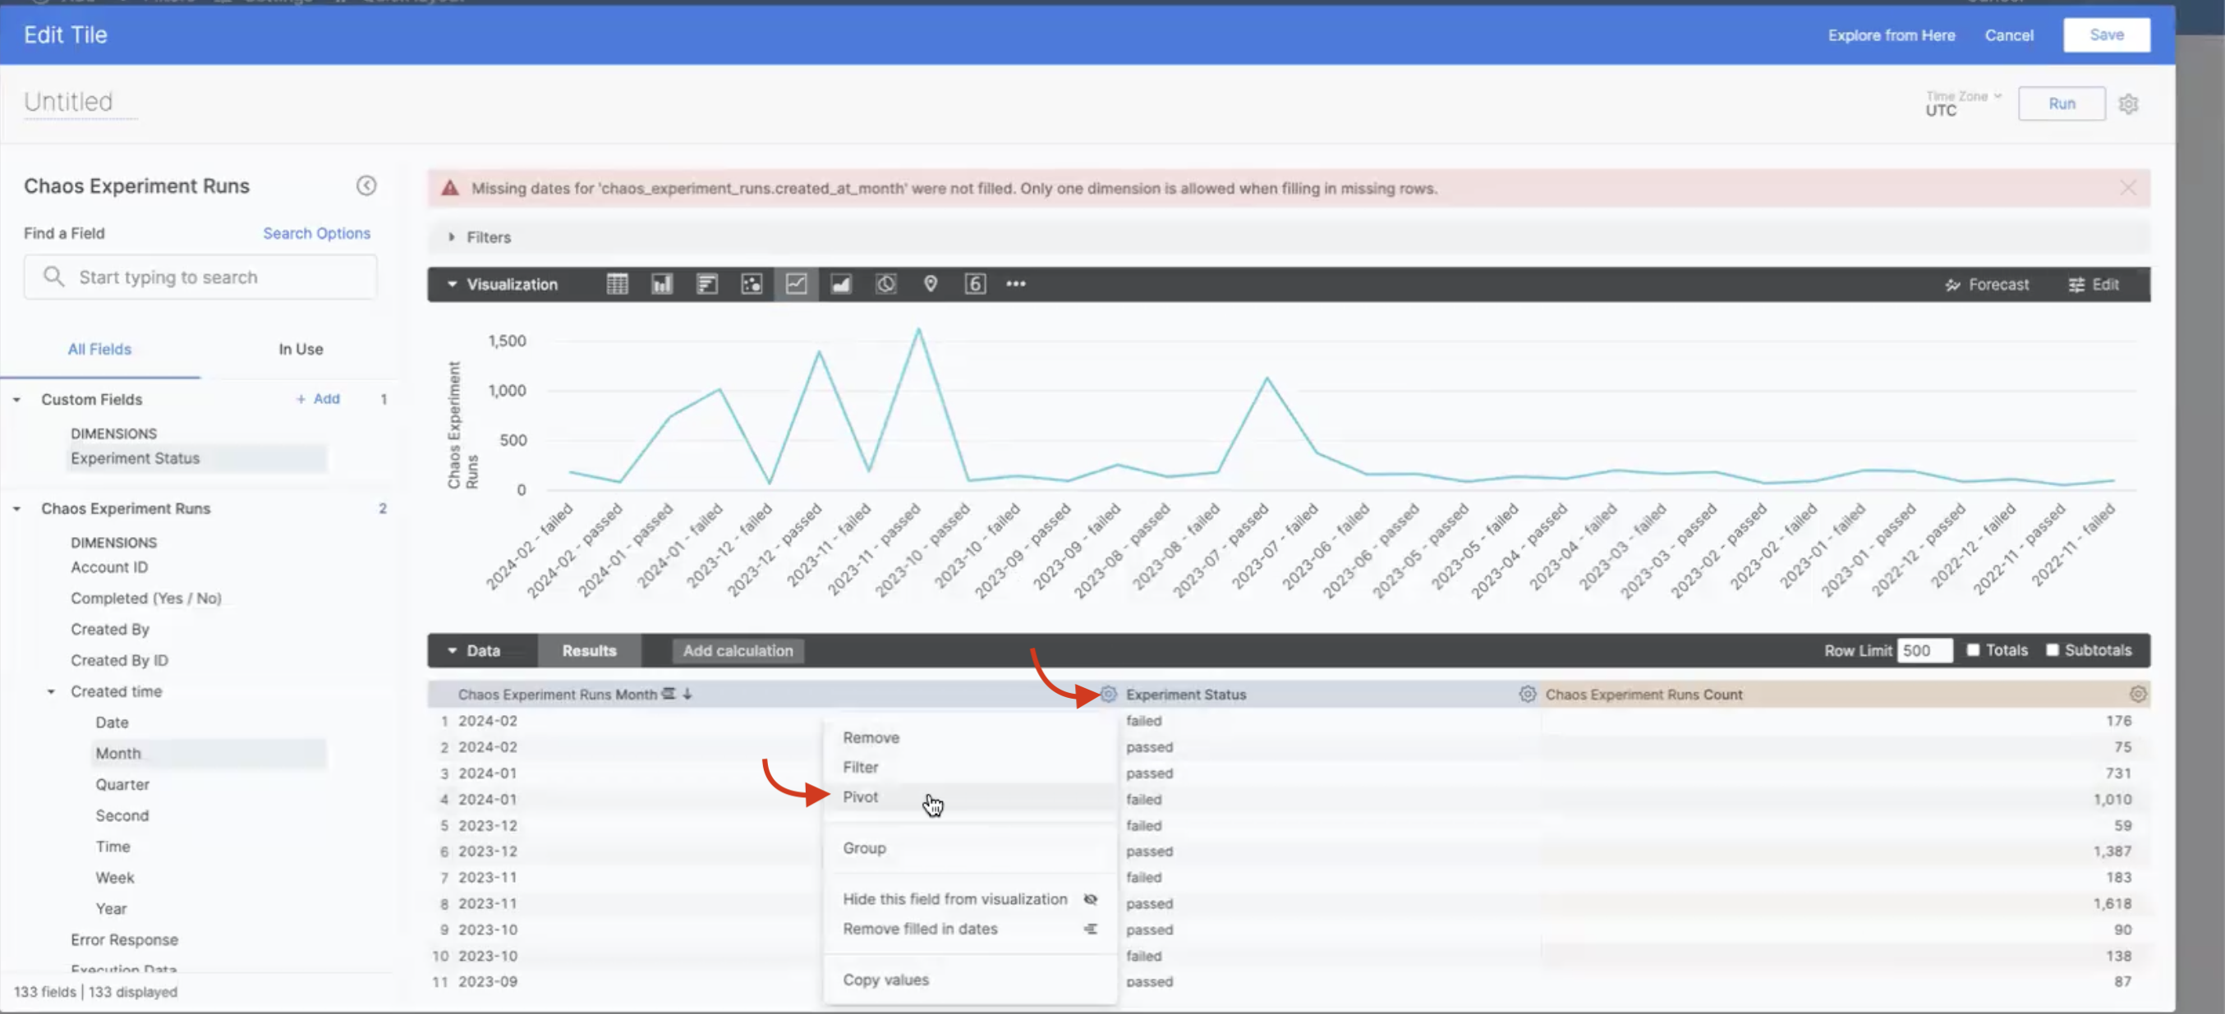The width and height of the screenshot is (2225, 1014).
Task: Select the scatterplot visualization icon
Action: click(752, 284)
